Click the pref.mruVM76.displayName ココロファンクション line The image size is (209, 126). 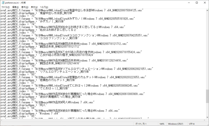tap(40, 38)
